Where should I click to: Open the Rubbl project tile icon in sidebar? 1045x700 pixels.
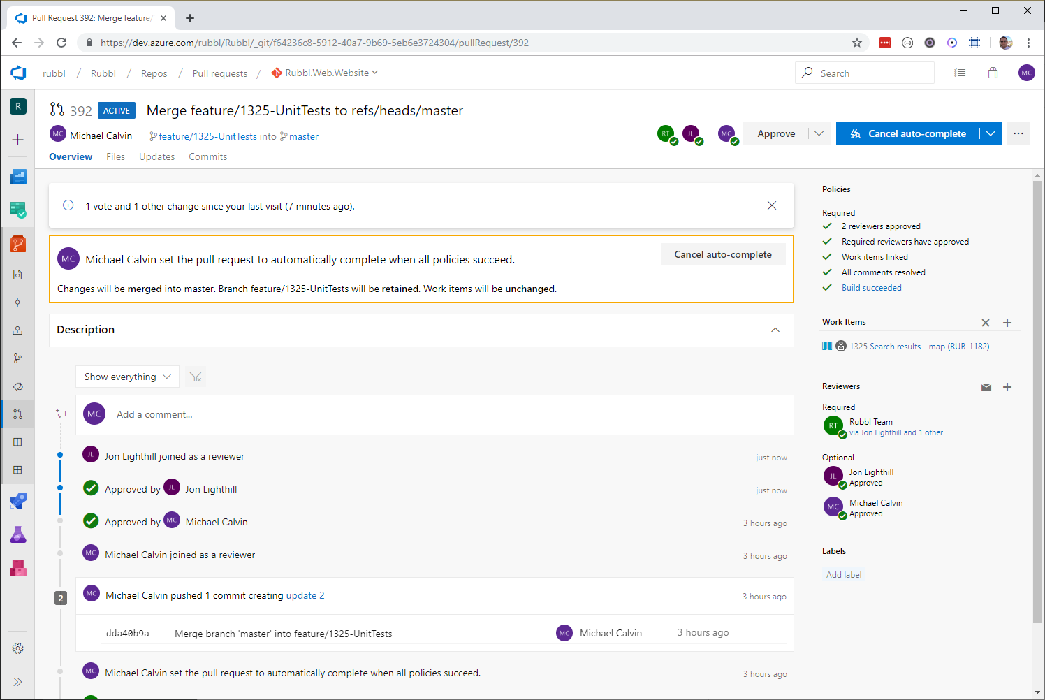click(x=18, y=106)
